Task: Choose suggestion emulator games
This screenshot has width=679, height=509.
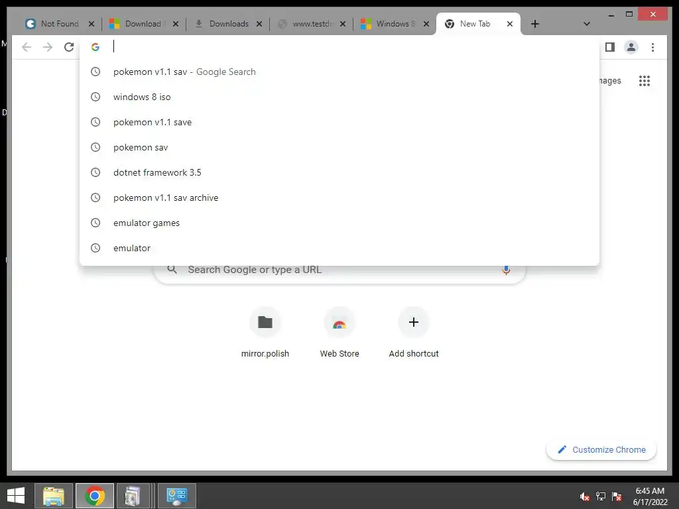Action: (x=339, y=223)
